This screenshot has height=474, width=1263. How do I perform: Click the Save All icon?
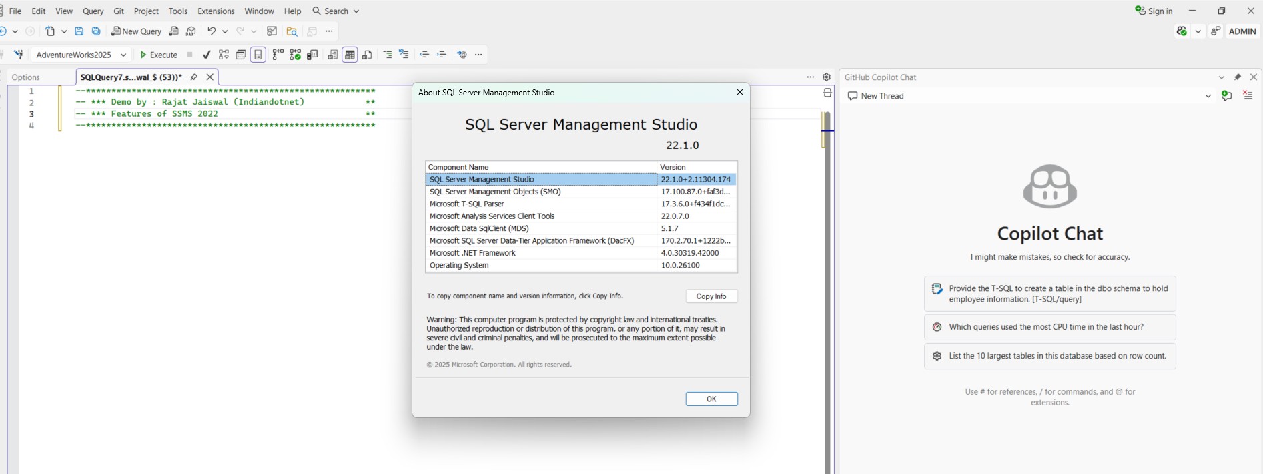tap(96, 31)
